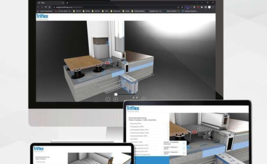Screen dimensions: 267x164
Task: Click the white slider handle beneath the 3D model
Action: click(x=116, y=94)
